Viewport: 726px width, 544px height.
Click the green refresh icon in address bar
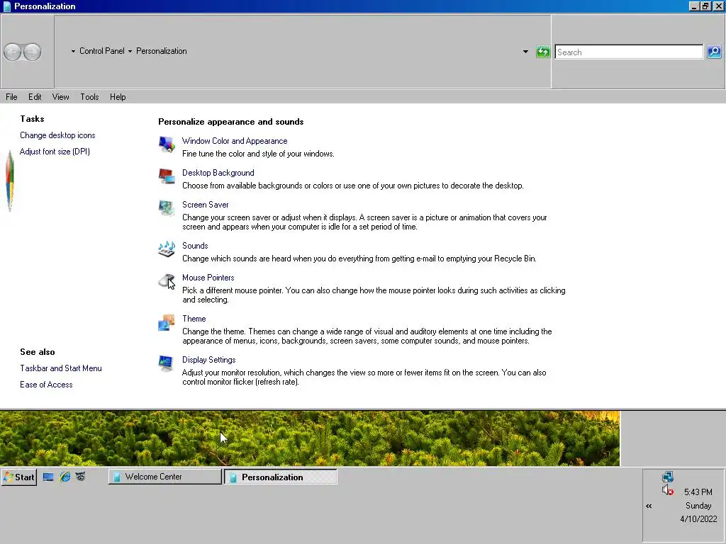point(542,51)
